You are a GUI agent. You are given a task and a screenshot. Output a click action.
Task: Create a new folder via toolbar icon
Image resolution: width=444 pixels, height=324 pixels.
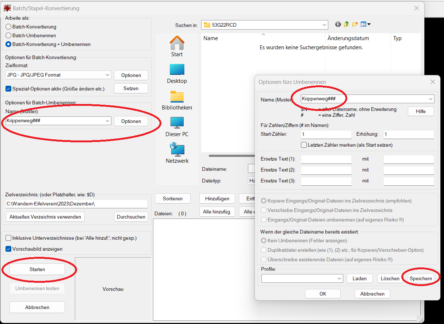pyautogui.click(x=355, y=24)
